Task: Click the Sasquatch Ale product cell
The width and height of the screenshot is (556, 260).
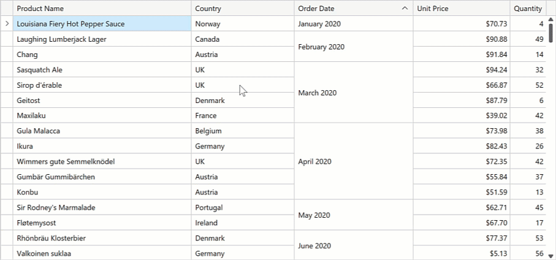Action: (x=102, y=70)
